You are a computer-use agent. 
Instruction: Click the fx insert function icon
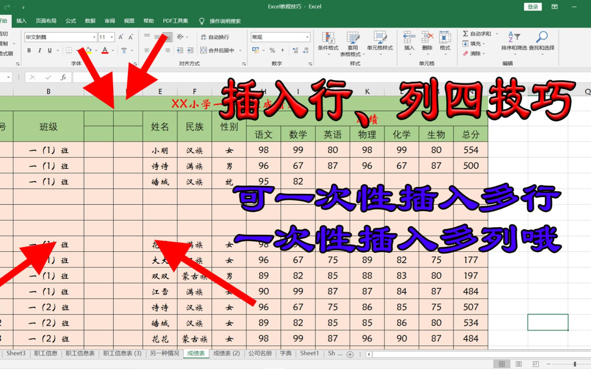[63, 77]
